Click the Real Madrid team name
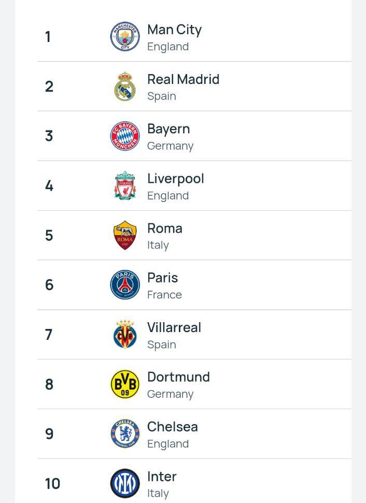The image size is (366, 503). coord(184,79)
